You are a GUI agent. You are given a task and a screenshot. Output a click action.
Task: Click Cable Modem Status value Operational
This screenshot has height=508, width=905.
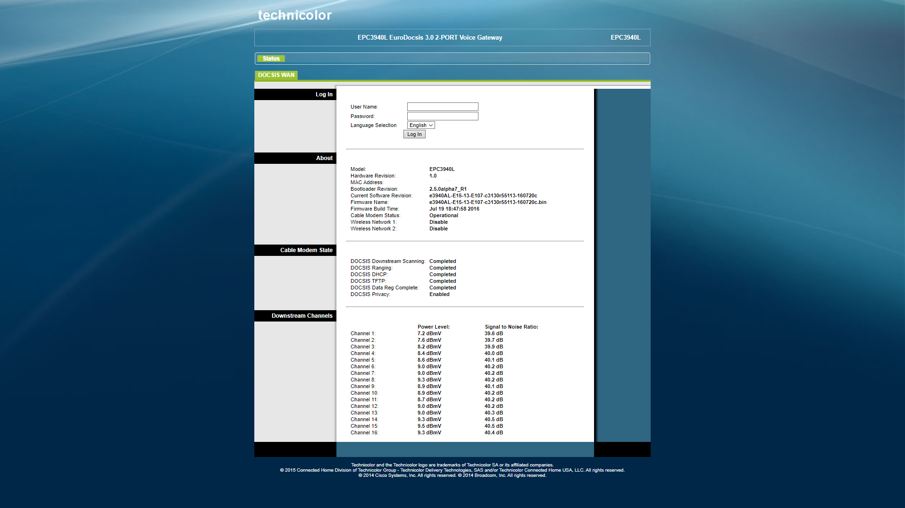click(x=444, y=215)
